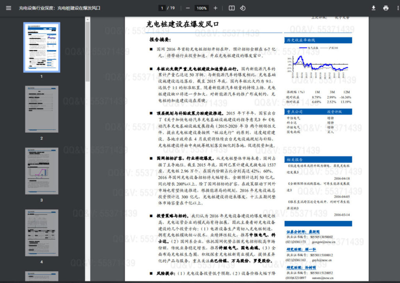Viewport: 400px width, 283px height.
Task: Click the 报告摘要 section heading
Action: (x=160, y=40)
